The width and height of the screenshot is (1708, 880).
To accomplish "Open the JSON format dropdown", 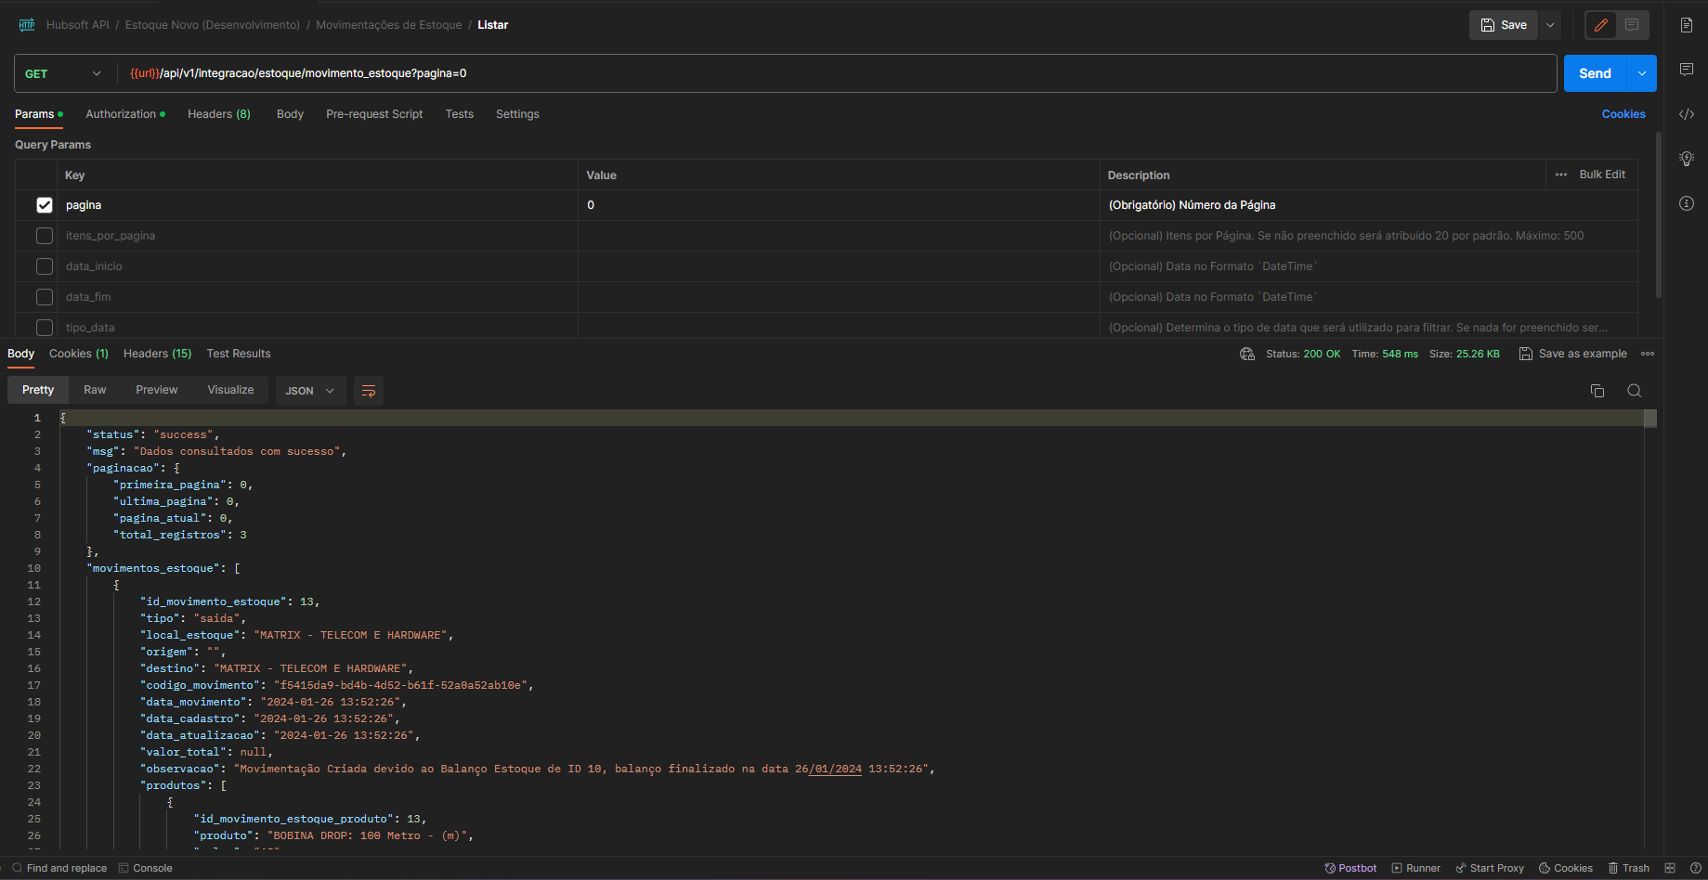I will [310, 391].
